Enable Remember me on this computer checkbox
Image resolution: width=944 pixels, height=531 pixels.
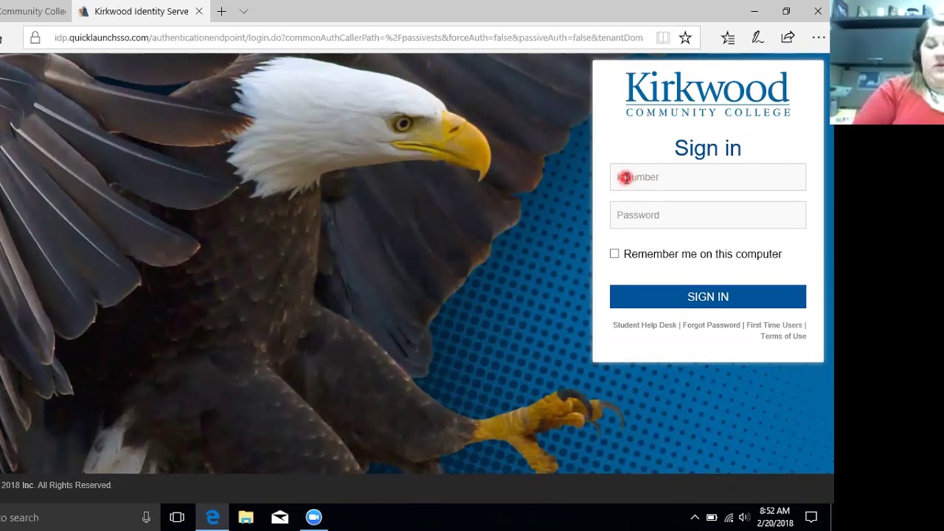614,254
